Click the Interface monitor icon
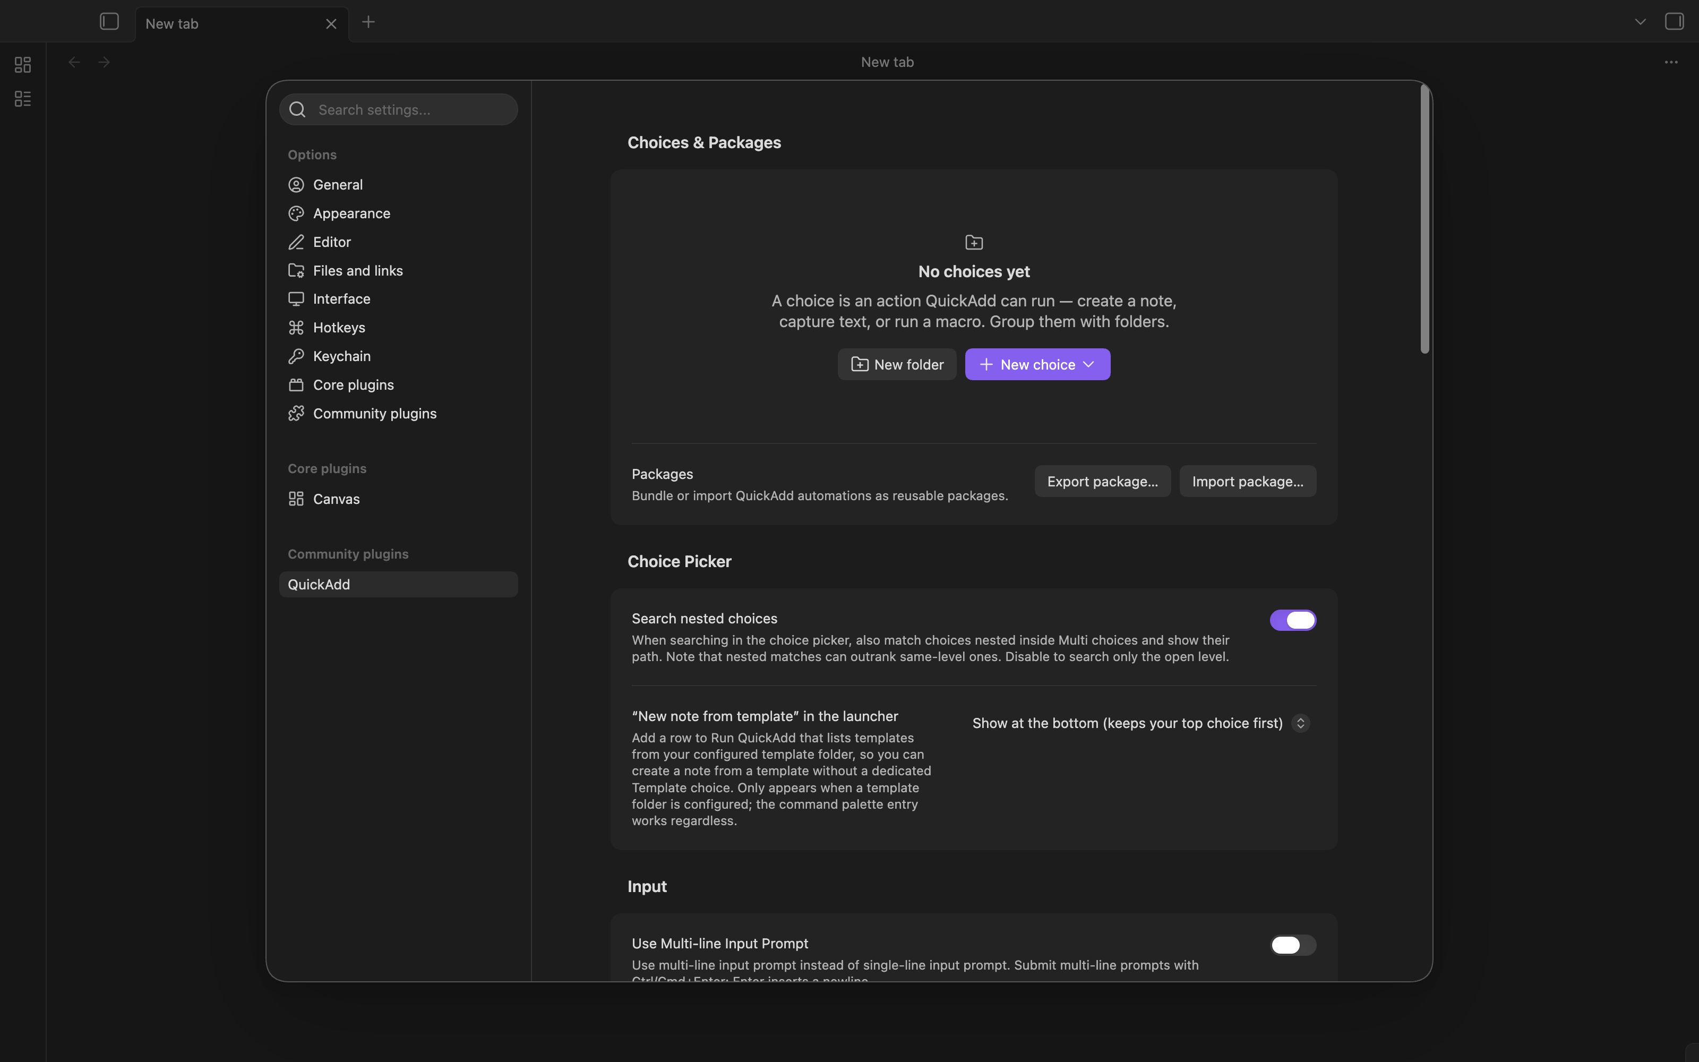 tap(296, 299)
